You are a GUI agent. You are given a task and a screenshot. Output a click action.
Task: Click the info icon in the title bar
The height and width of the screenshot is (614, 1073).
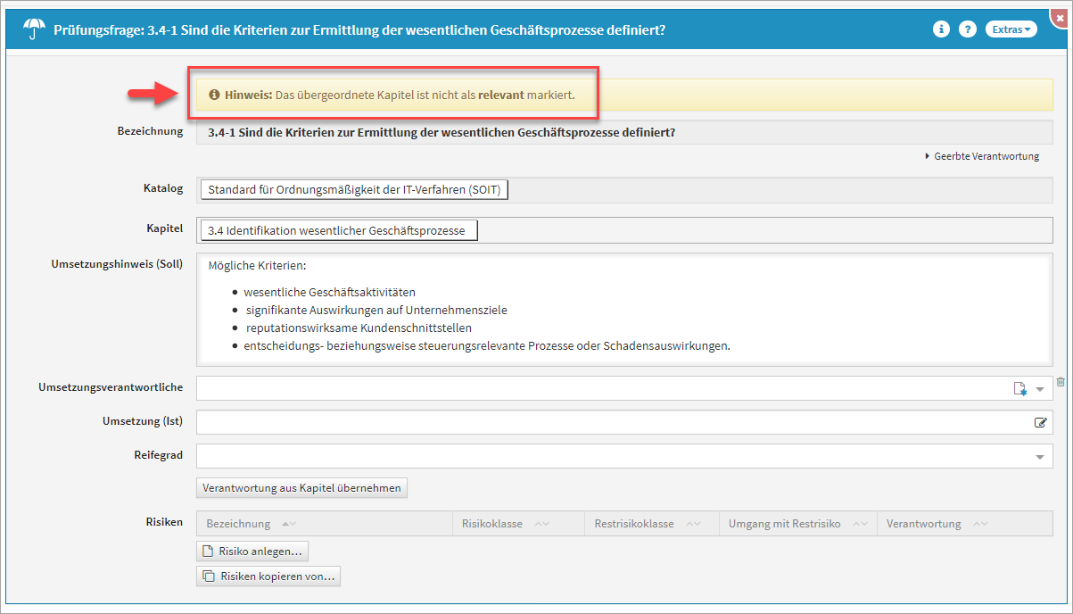tap(941, 29)
